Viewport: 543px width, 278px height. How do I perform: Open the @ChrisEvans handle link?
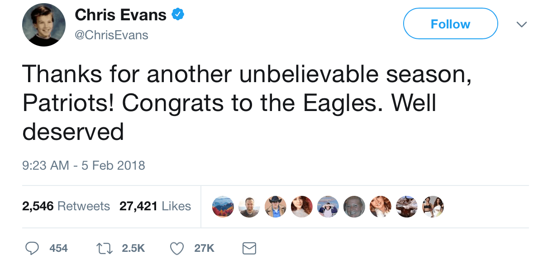(x=111, y=35)
